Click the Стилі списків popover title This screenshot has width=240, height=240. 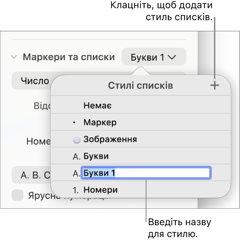click(x=140, y=85)
